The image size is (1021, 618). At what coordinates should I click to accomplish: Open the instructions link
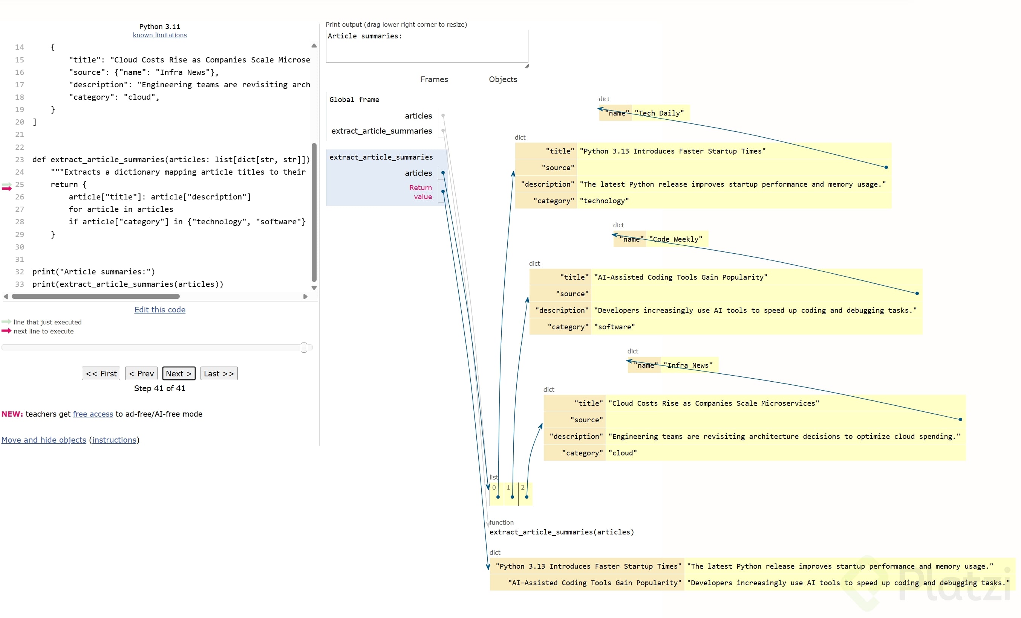[114, 440]
